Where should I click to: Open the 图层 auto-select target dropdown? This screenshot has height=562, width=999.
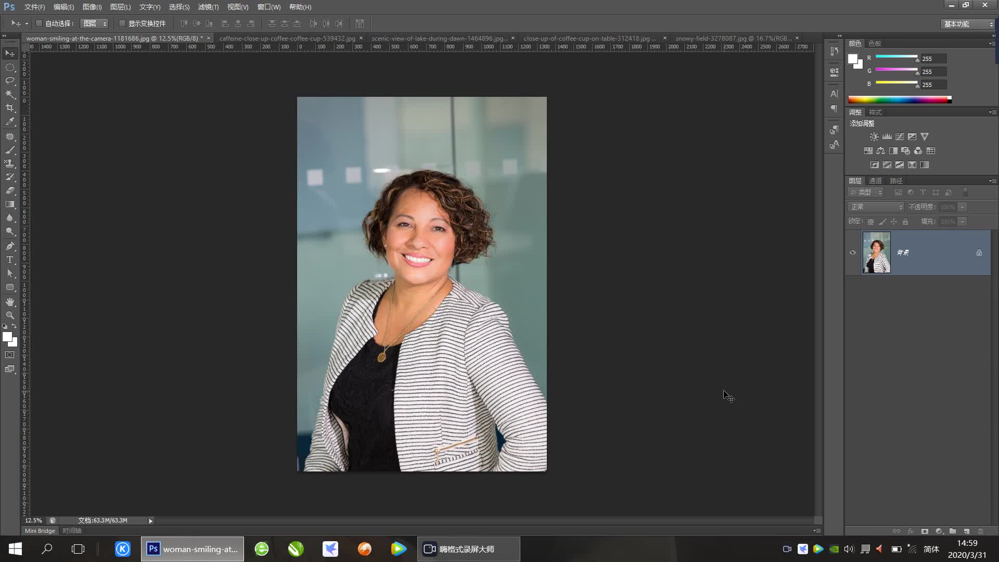point(95,23)
